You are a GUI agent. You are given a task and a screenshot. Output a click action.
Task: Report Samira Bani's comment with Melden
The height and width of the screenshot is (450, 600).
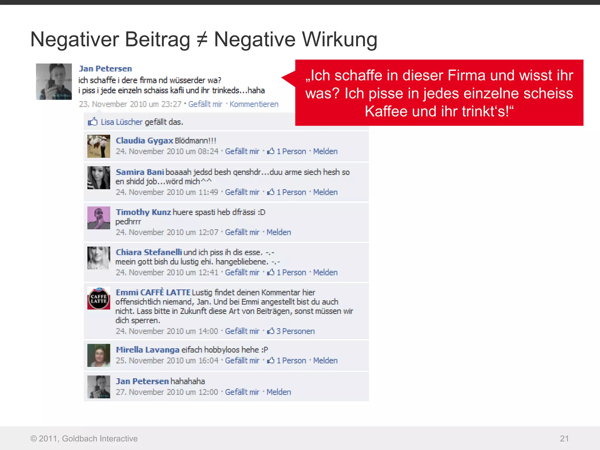[x=325, y=192]
